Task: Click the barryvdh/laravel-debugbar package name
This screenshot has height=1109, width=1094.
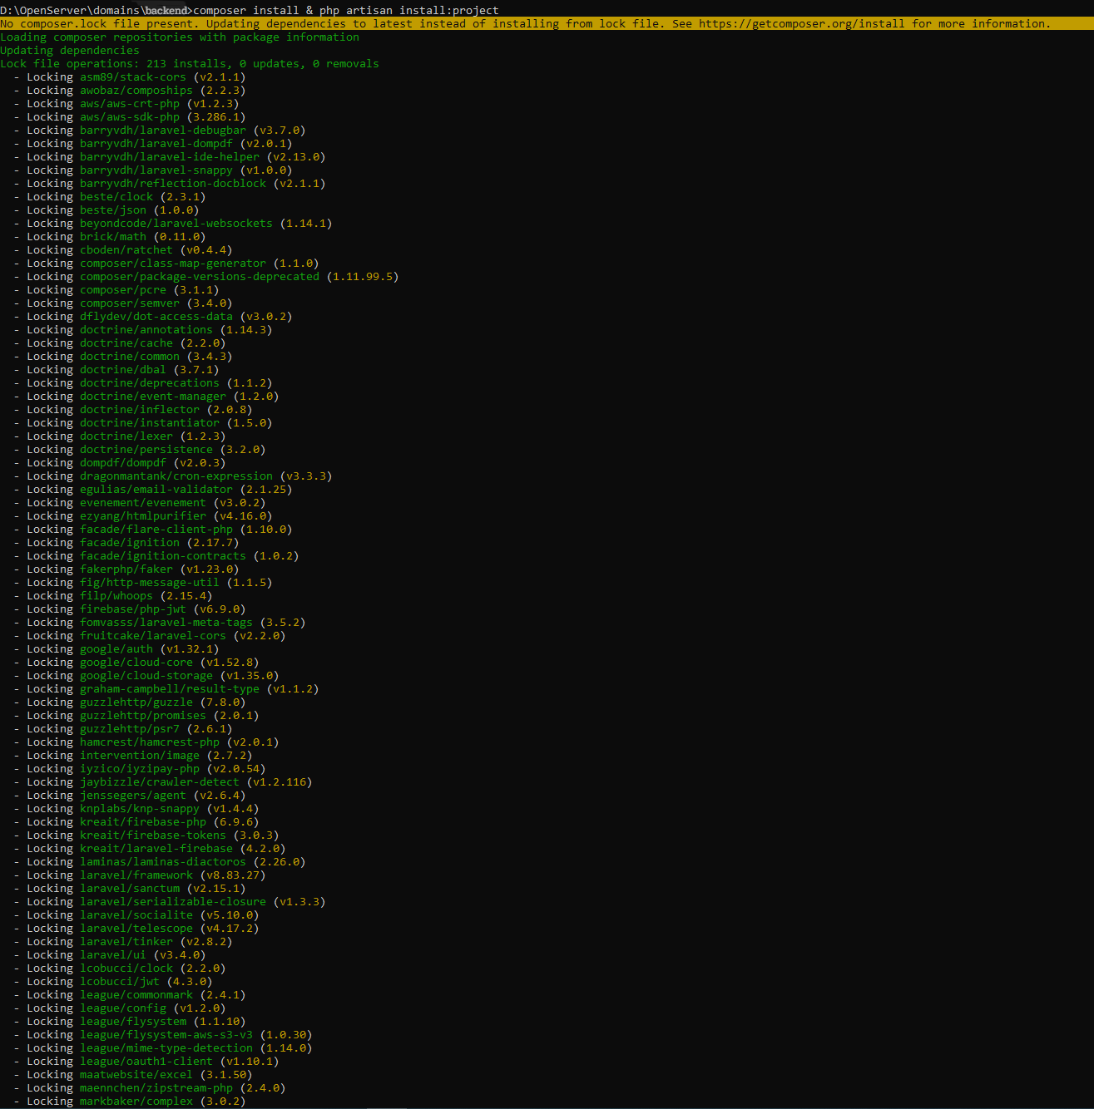Action: (163, 131)
